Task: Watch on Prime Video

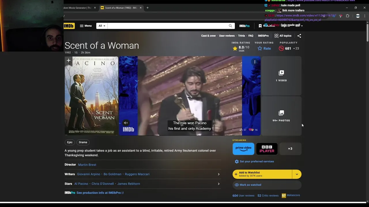Action: click(x=243, y=149)
